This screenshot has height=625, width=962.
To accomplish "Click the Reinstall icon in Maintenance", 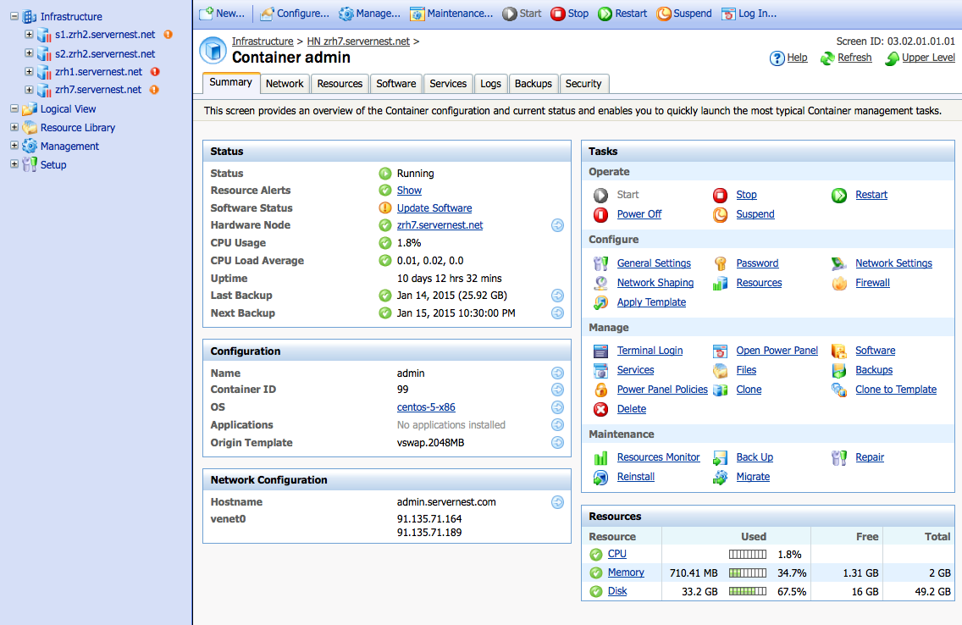I will pos(600,477).
